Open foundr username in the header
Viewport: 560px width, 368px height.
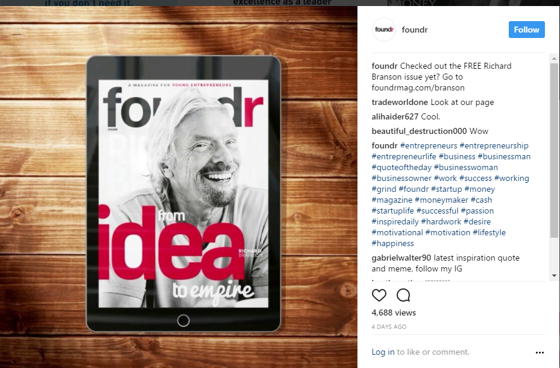(x=415, y=30)
